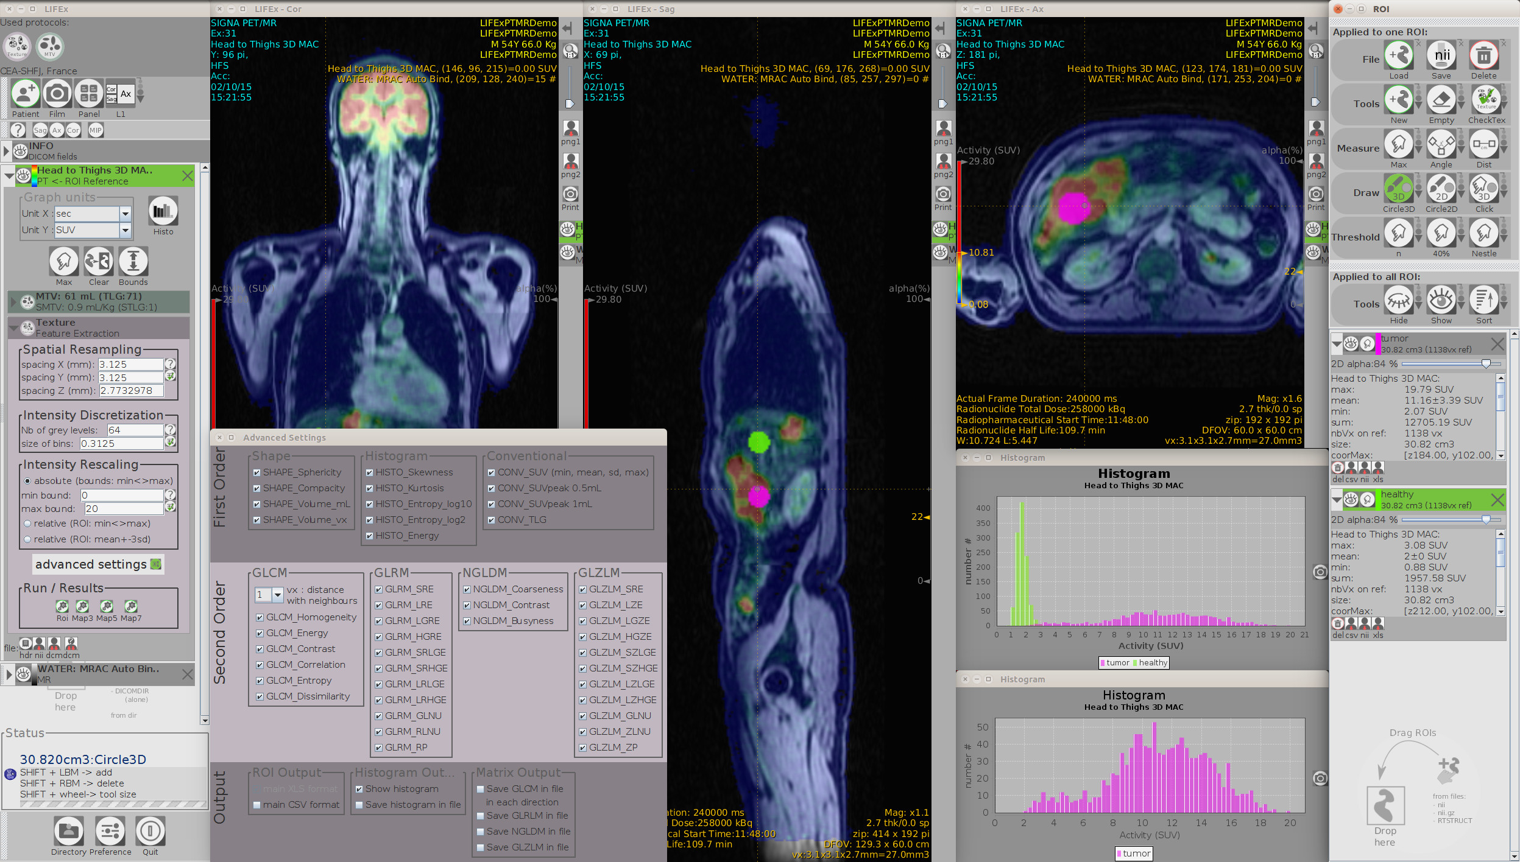Click the Circle3D draw tool
The image size is (1520, 862).
(x=1398, y=189)
